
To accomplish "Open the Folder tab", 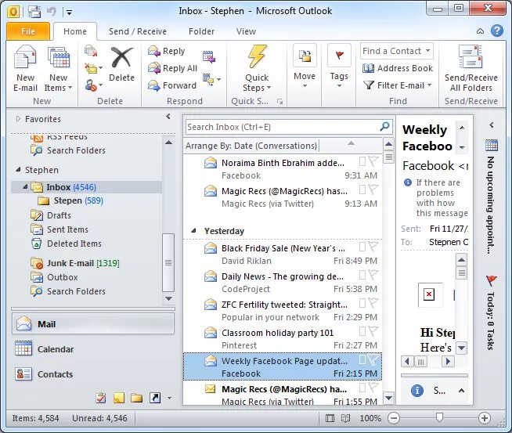I will (201, 31).
